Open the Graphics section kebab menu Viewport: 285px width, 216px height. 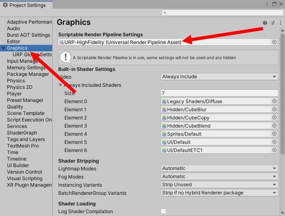tap(281, 23)
